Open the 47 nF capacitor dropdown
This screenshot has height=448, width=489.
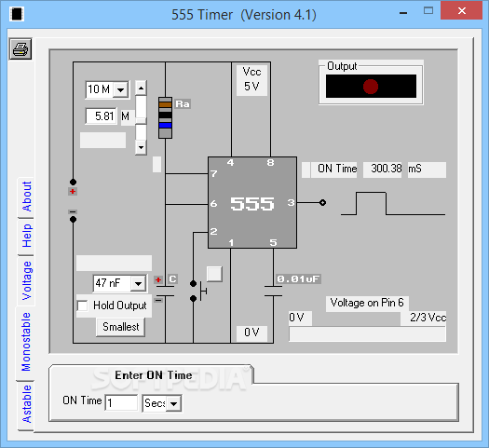[x=138, y=284]
